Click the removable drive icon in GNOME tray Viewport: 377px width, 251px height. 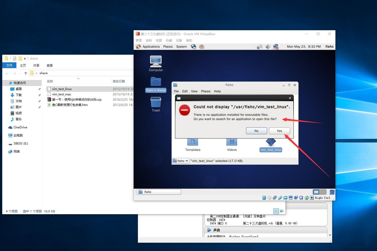coord(260,47)
